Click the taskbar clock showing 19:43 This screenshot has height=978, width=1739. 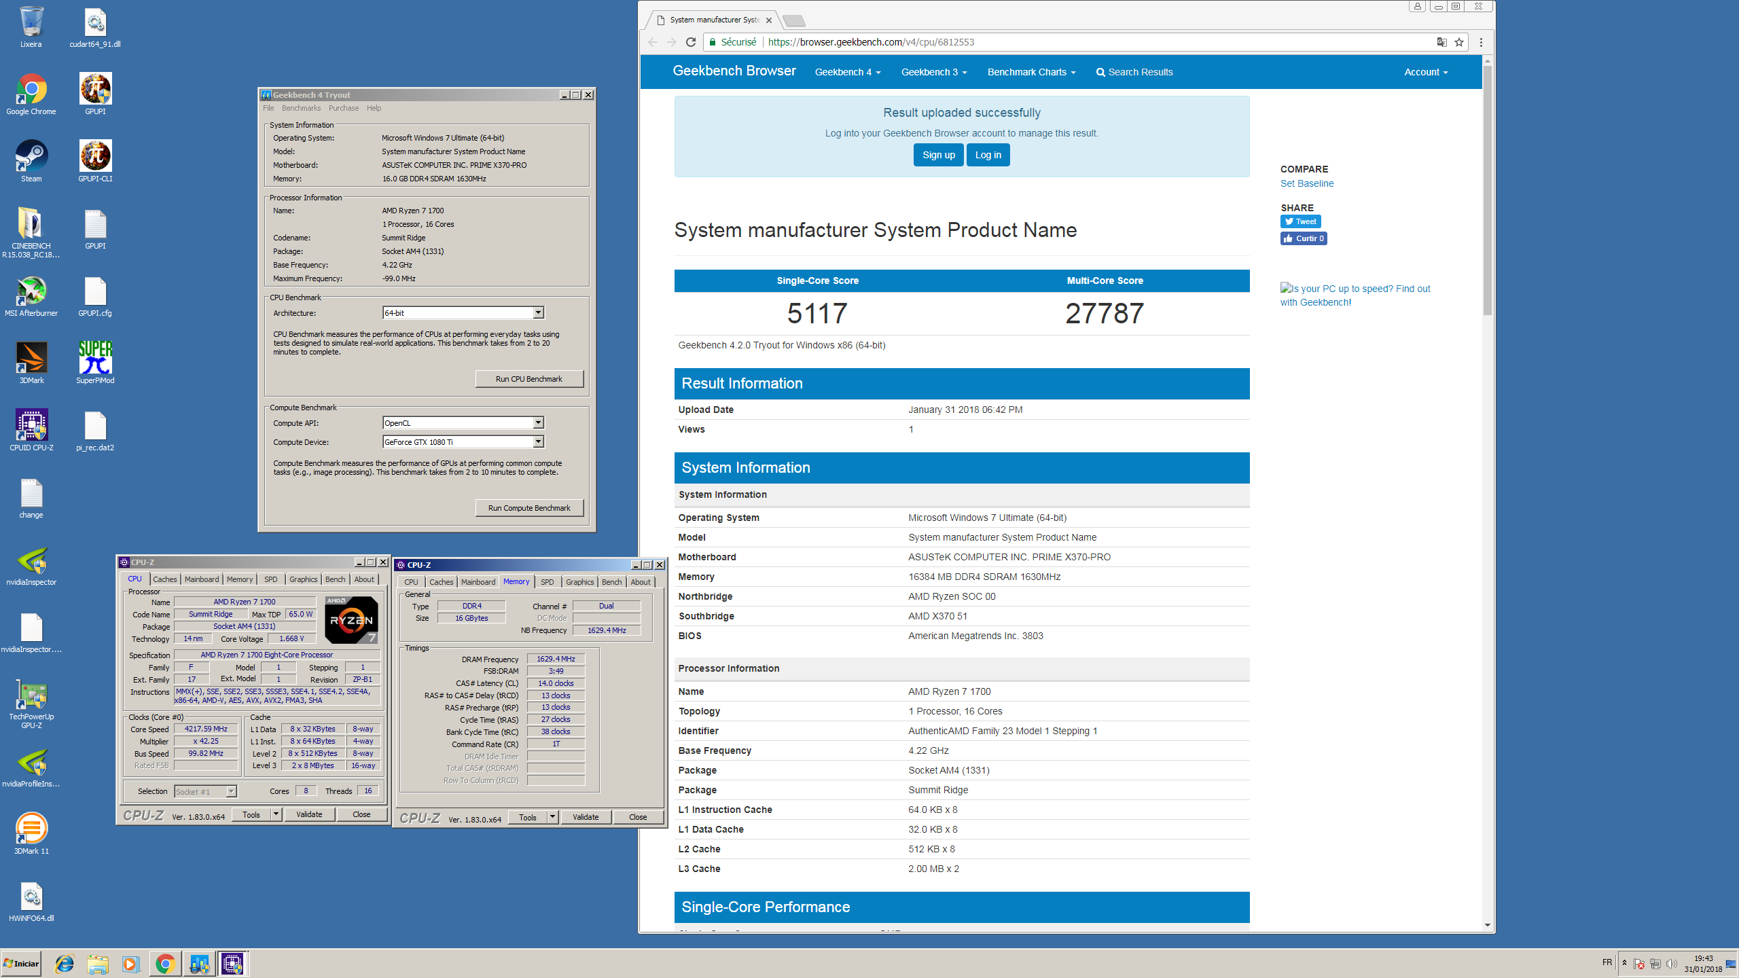click(x=1703, y=964)
